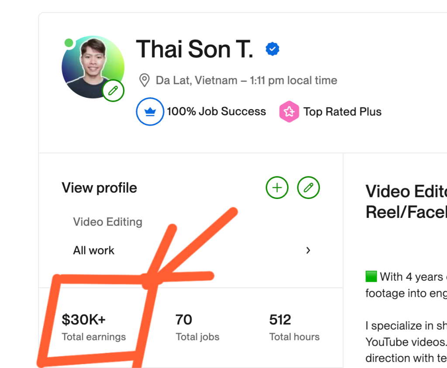Add a specialized profile with plus icon
Image resolution: width=447 pixels, height=368 pixels.
click(x=277, y=188)
